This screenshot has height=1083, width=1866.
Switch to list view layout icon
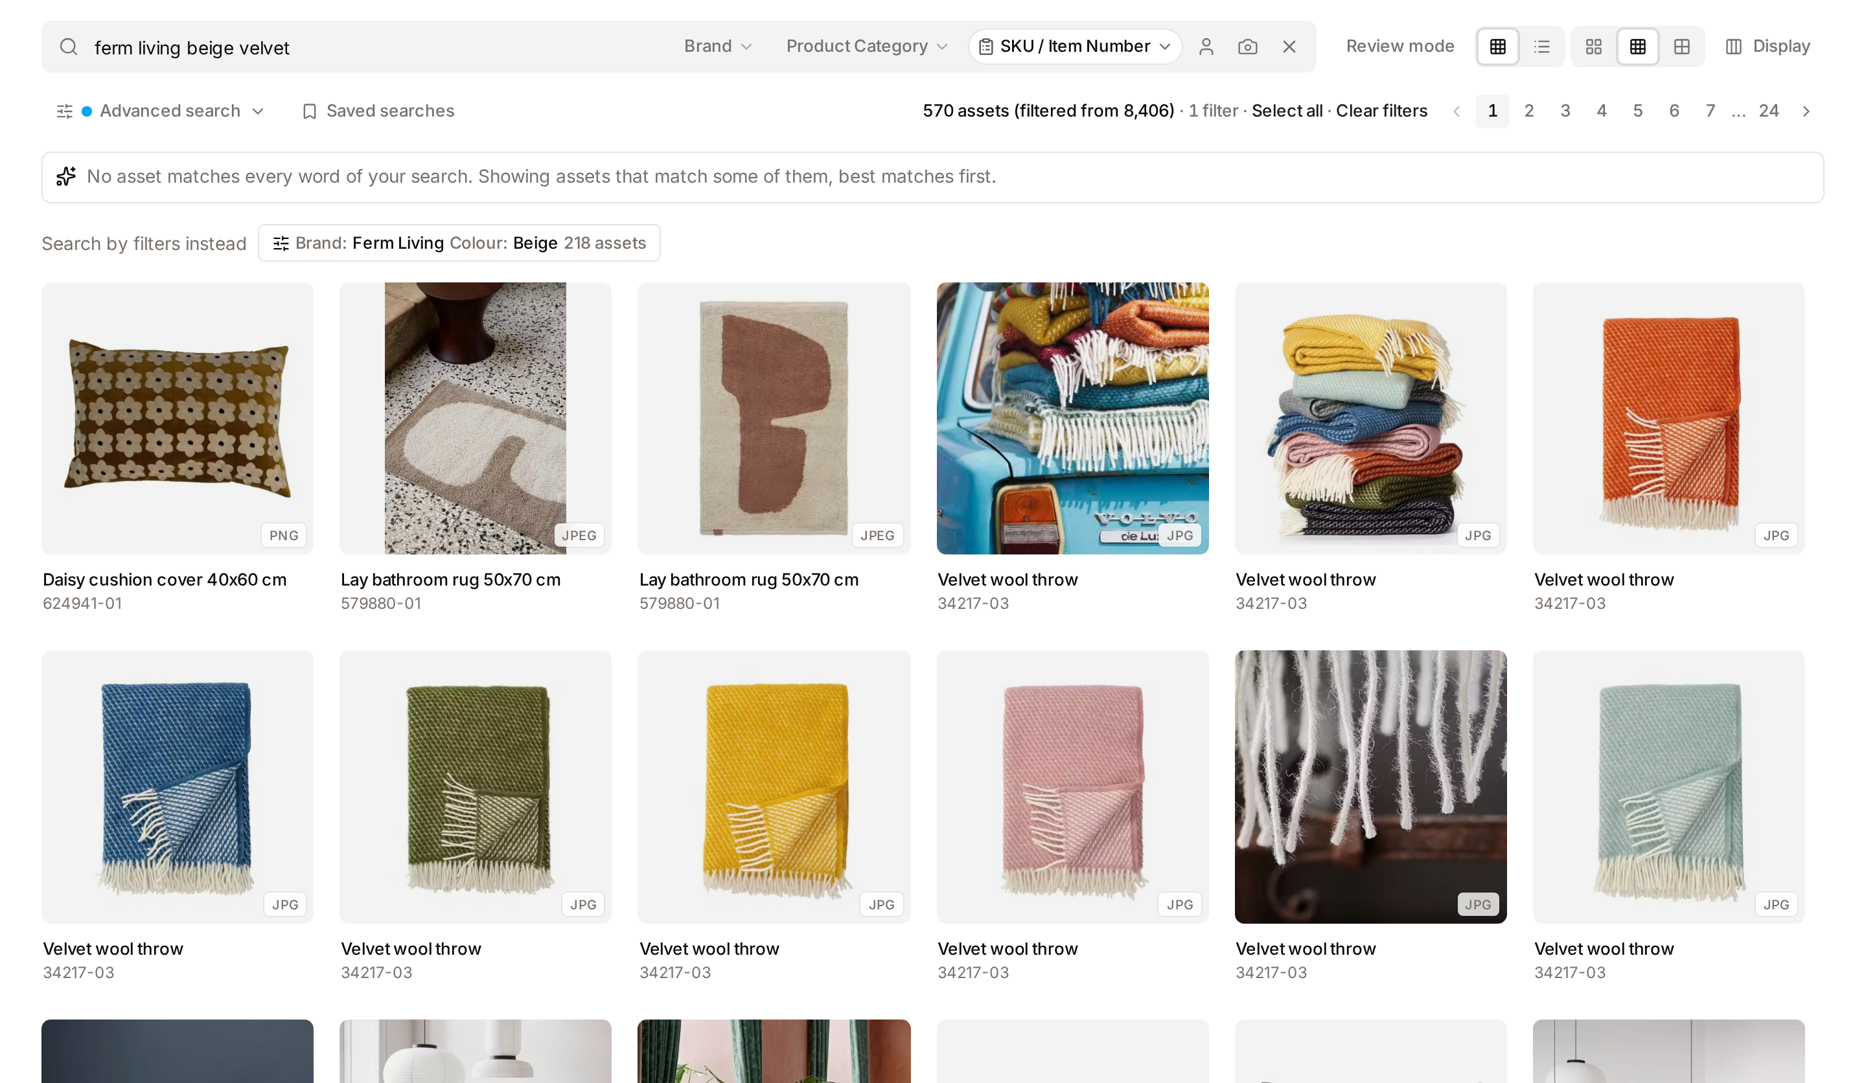(1541, 47)
